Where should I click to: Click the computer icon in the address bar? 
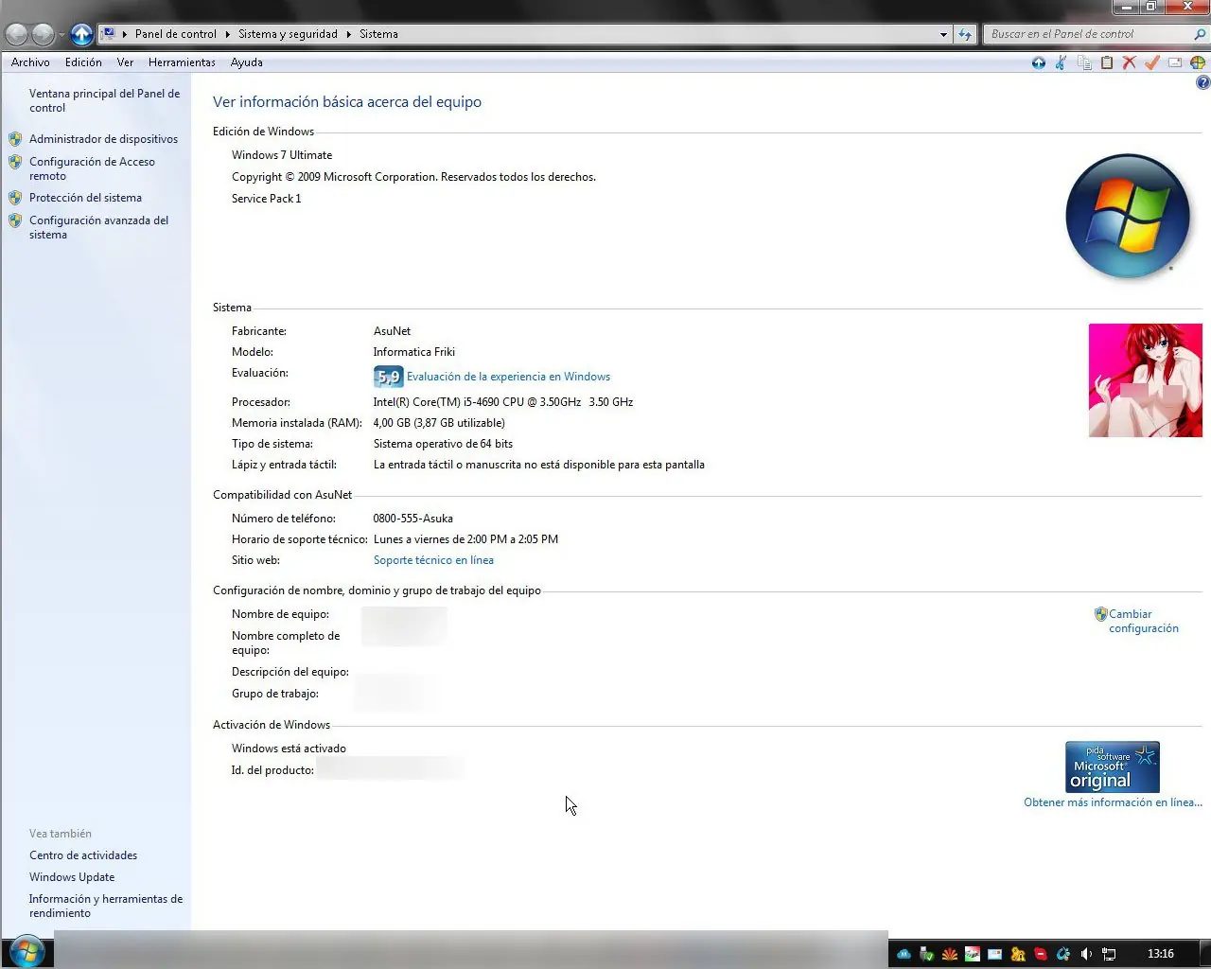(108, 33)
